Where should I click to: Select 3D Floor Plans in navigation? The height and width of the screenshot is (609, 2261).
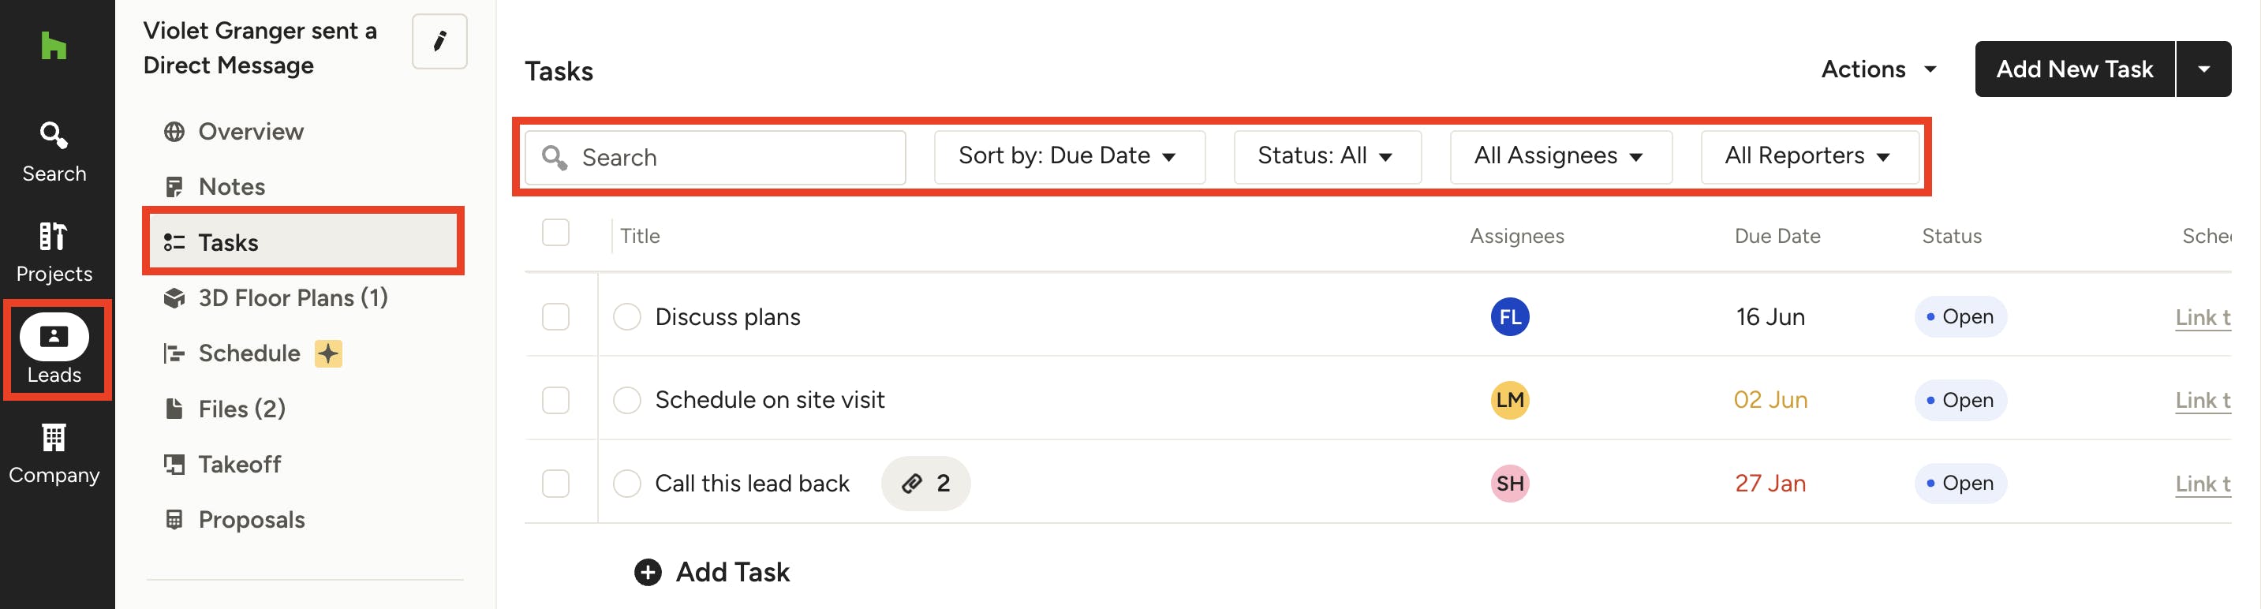click(292, 298)
